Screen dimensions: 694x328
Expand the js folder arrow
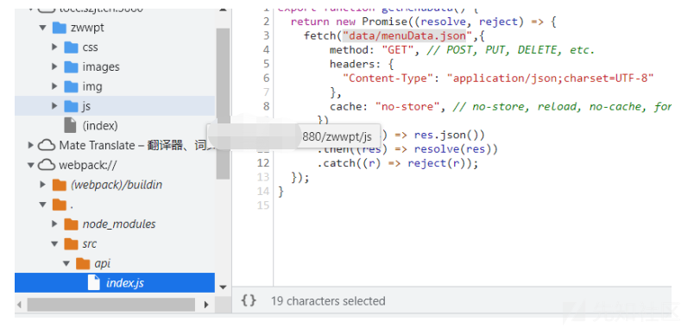(x=54, y=106)
